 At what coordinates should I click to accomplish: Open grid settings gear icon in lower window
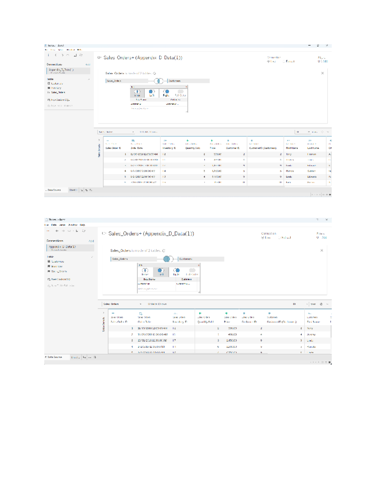click(321, 304)
